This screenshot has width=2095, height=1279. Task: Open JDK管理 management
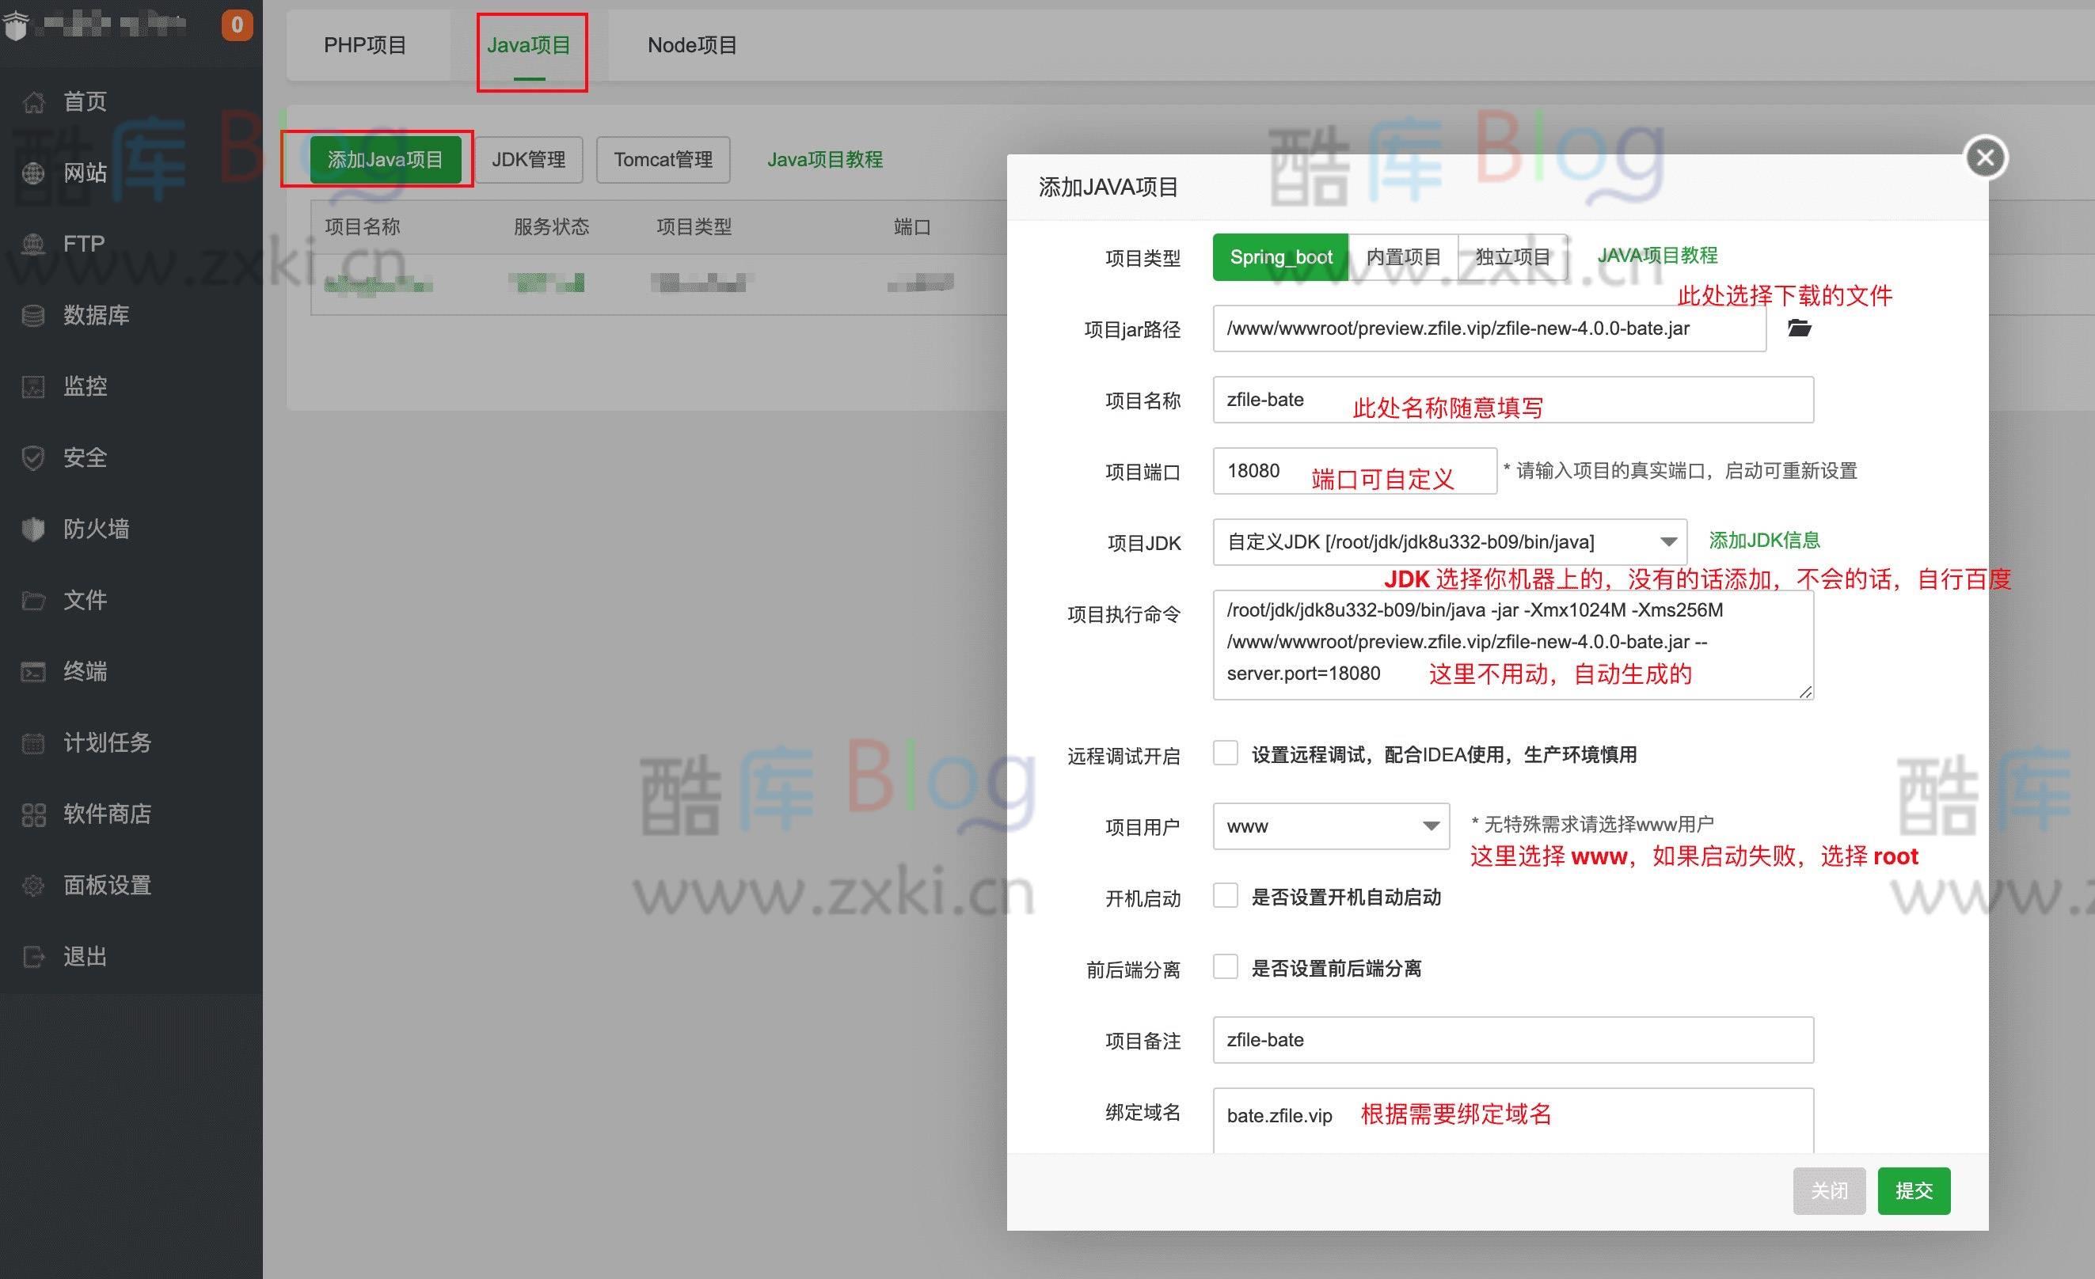(x=528, y=159)
